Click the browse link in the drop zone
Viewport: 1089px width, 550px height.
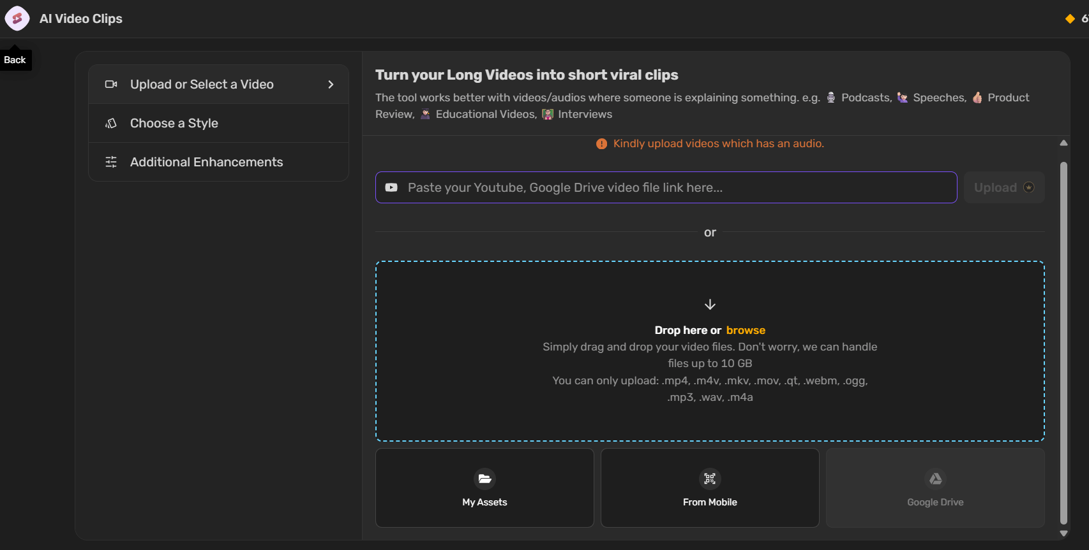(746, 330)
